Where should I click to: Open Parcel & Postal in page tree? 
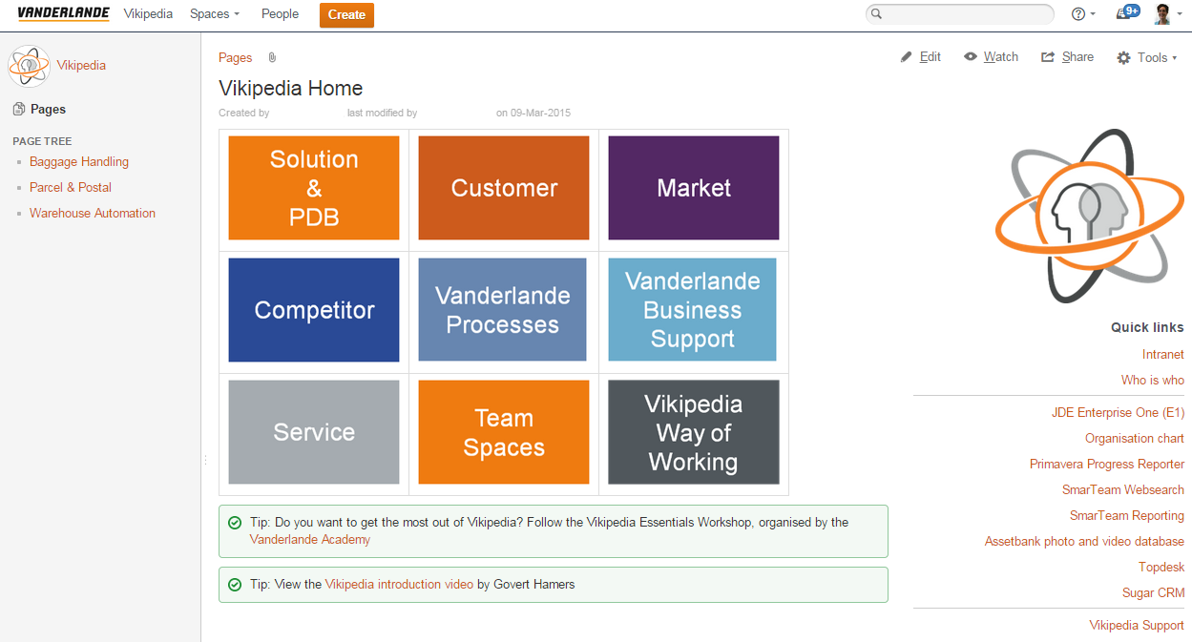click(71, 188)
